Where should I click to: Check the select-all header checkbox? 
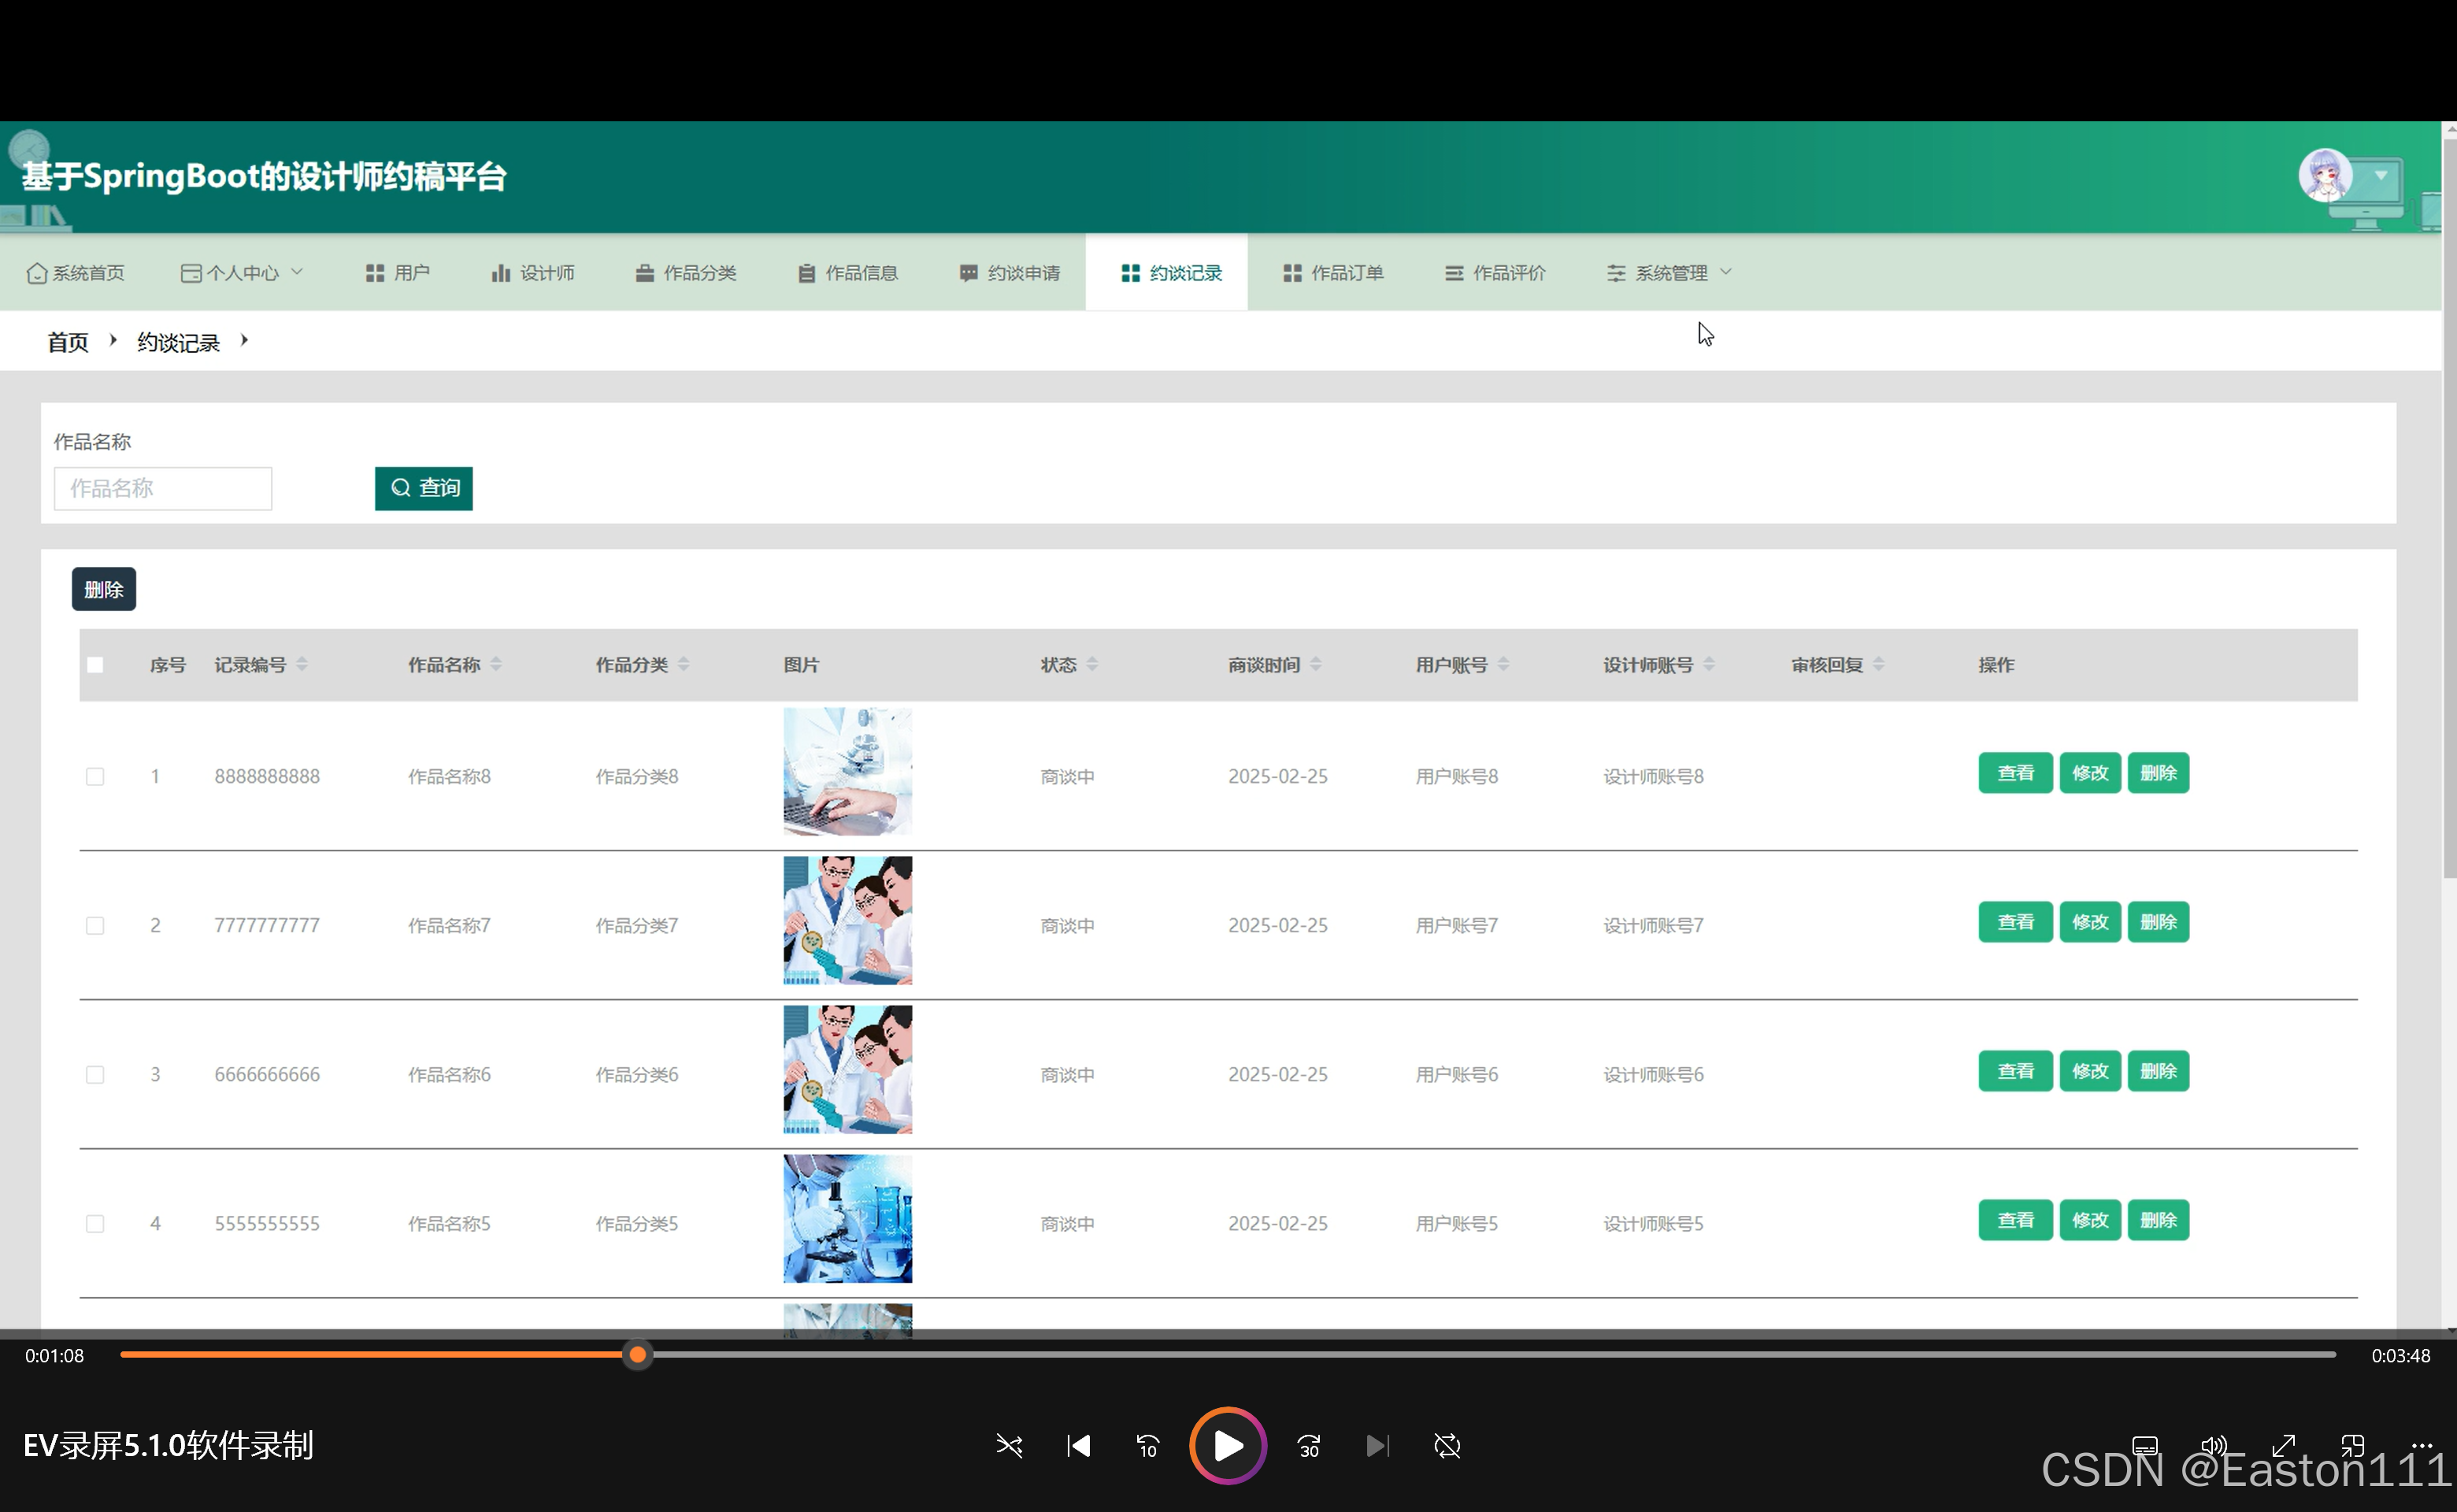[x=95, y=665]
